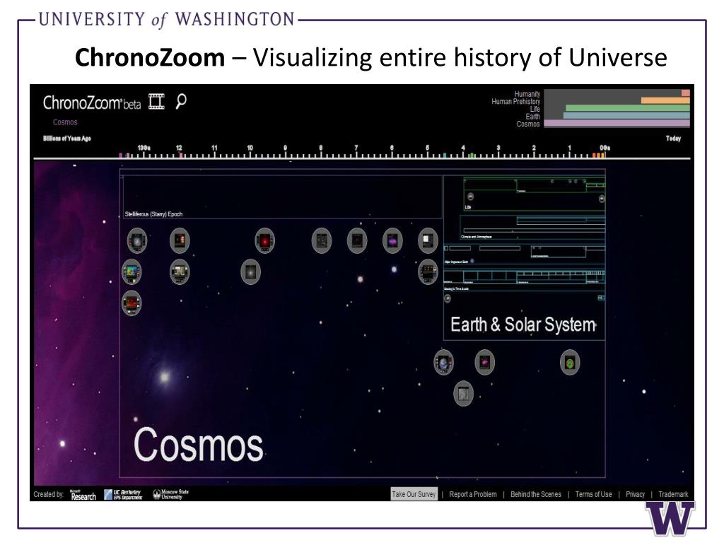Screen dimensions: 724x543
Task: Click the ChronoZoom beta logo
Action: tap(92, 103)
